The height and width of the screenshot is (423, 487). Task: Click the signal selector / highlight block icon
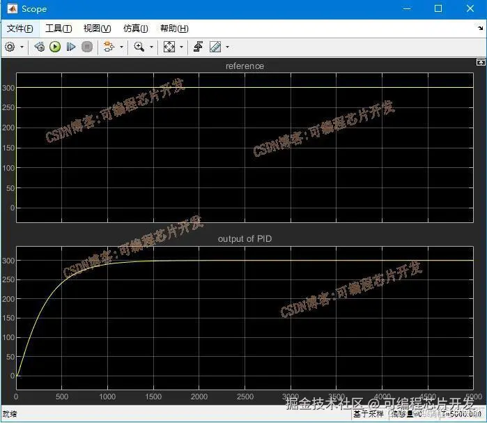pyautogui.click(x=109, y=47)
